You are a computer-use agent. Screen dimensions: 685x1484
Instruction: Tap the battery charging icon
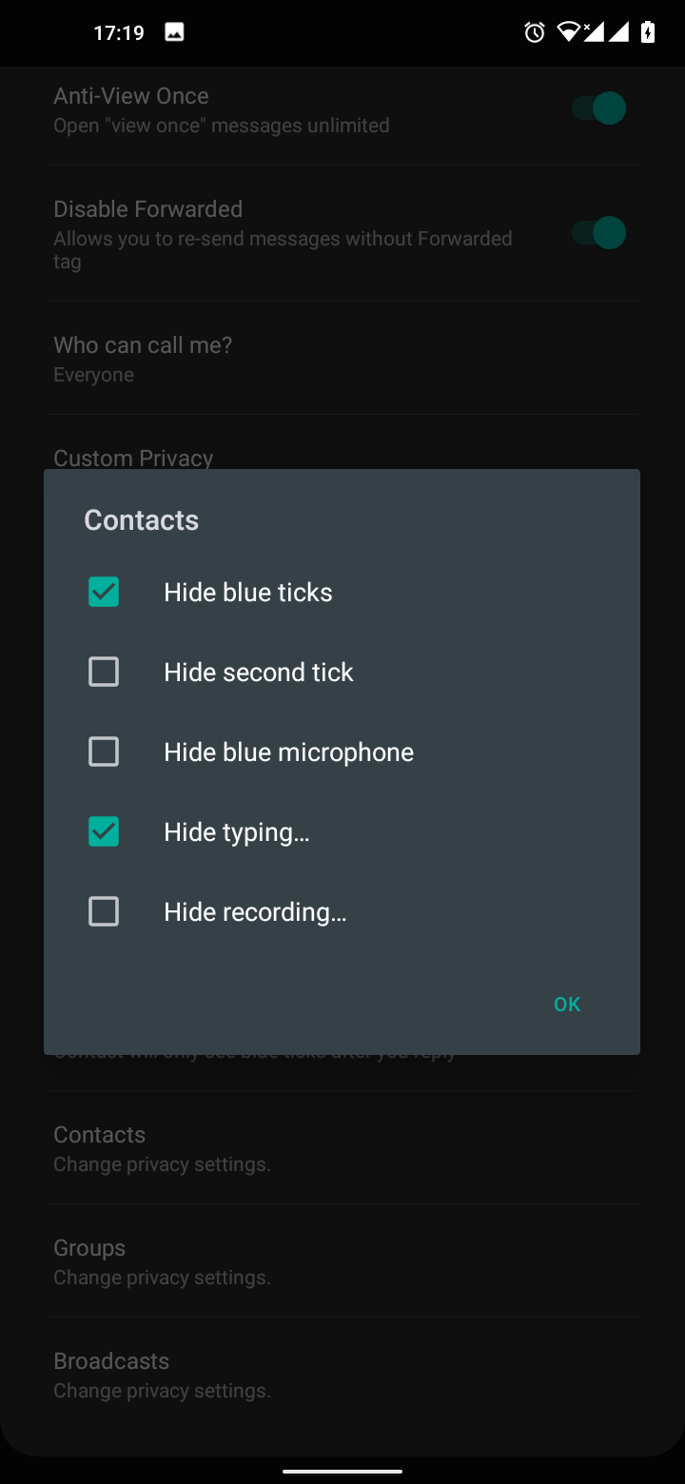648,33
